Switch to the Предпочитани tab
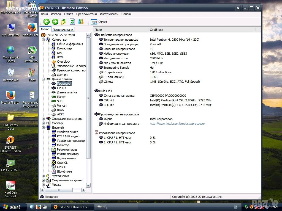282x211 pixels. point(63,30)
